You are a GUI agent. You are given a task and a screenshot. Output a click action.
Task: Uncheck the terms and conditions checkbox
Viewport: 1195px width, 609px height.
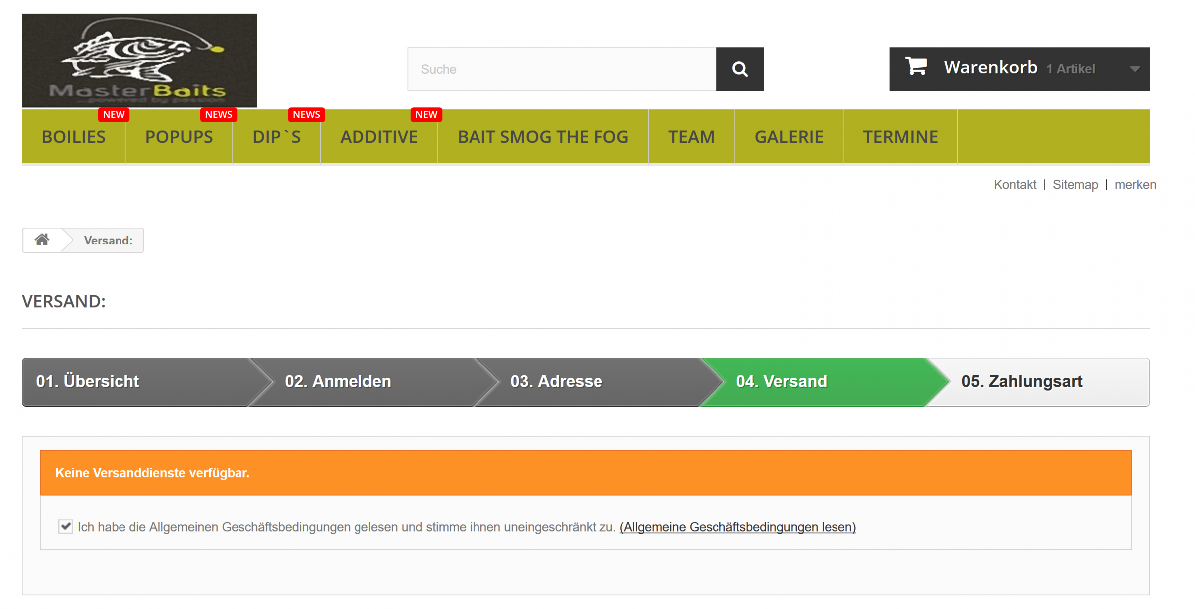click(65, 526)
